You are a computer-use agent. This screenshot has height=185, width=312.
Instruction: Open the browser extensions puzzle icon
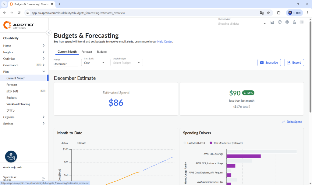tap(278, 13)
